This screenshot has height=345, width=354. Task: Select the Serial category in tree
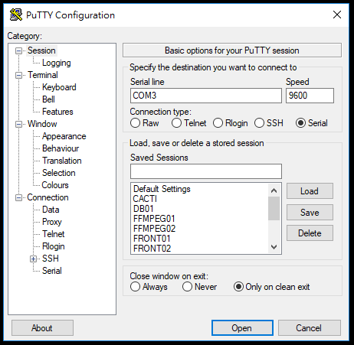coord(52,271)
